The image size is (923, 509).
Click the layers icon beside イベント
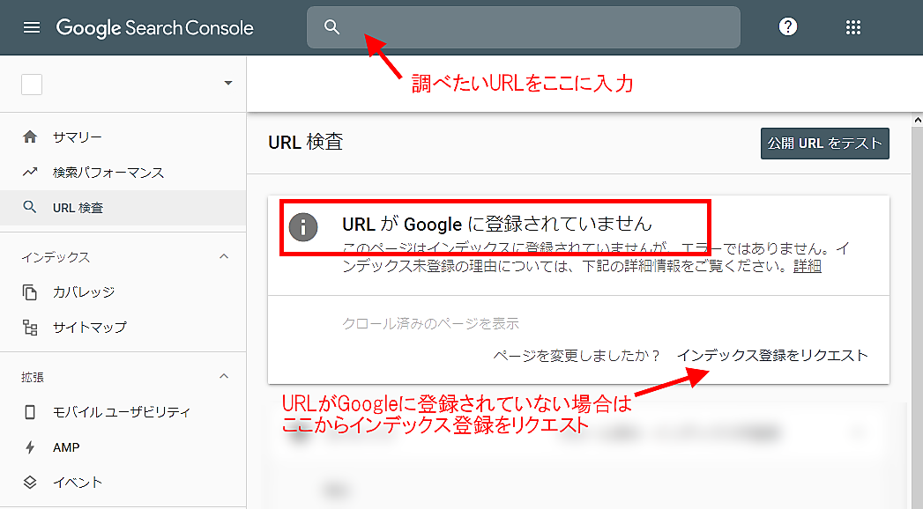pos(30,483)
